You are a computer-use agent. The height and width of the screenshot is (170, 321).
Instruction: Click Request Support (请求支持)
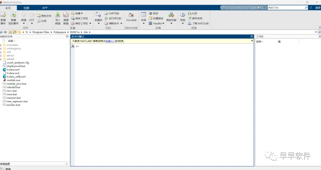(x=195, y=18)
